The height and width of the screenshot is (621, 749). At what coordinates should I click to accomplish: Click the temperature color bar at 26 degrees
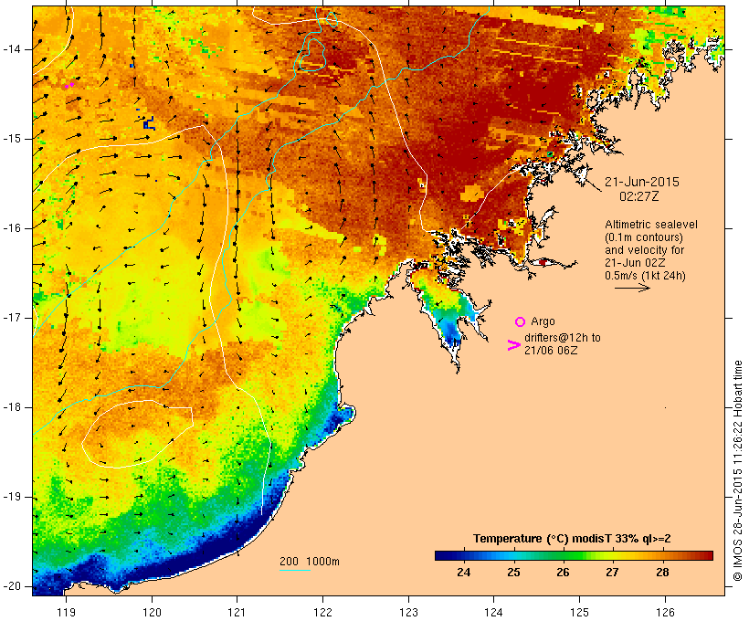[564, 555]
